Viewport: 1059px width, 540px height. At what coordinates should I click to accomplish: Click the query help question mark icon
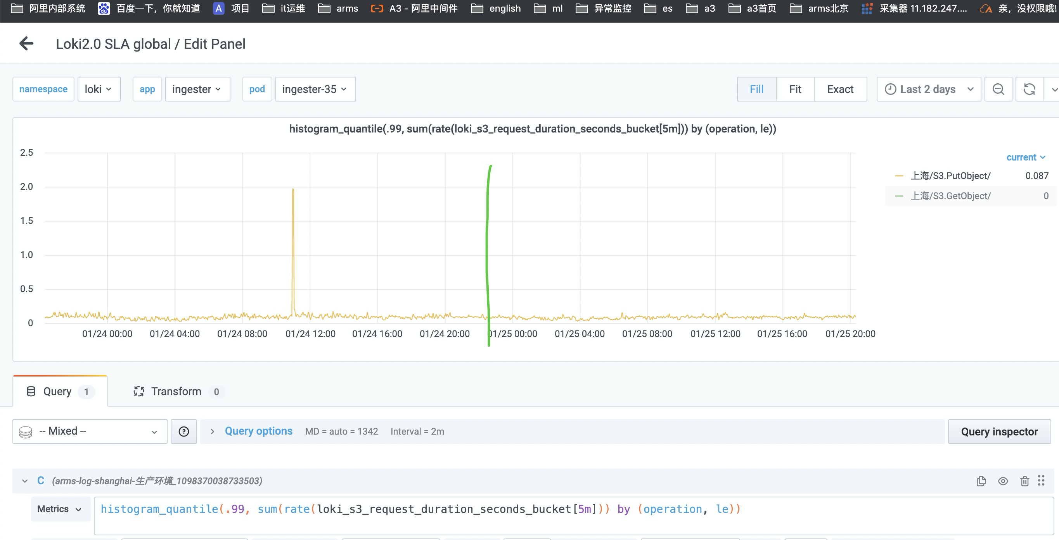point(184,431)
